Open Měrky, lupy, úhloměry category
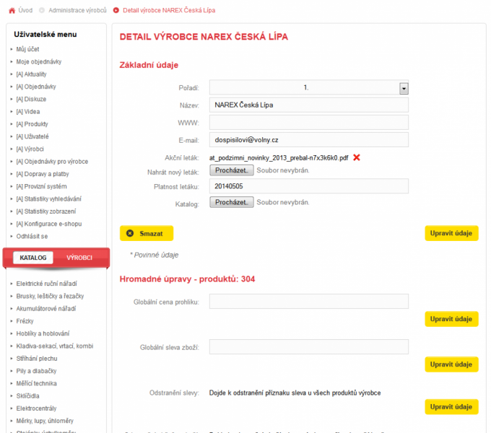The image size is (491, 433). pyautogui.click(x=45, y=421)
